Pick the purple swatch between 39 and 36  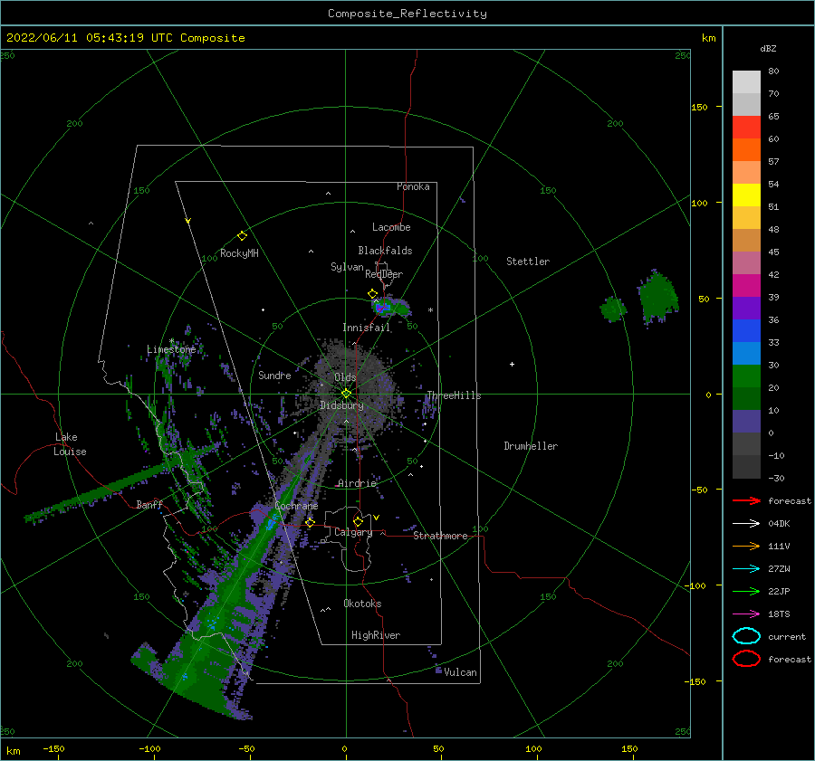click(x=746, y=308)
